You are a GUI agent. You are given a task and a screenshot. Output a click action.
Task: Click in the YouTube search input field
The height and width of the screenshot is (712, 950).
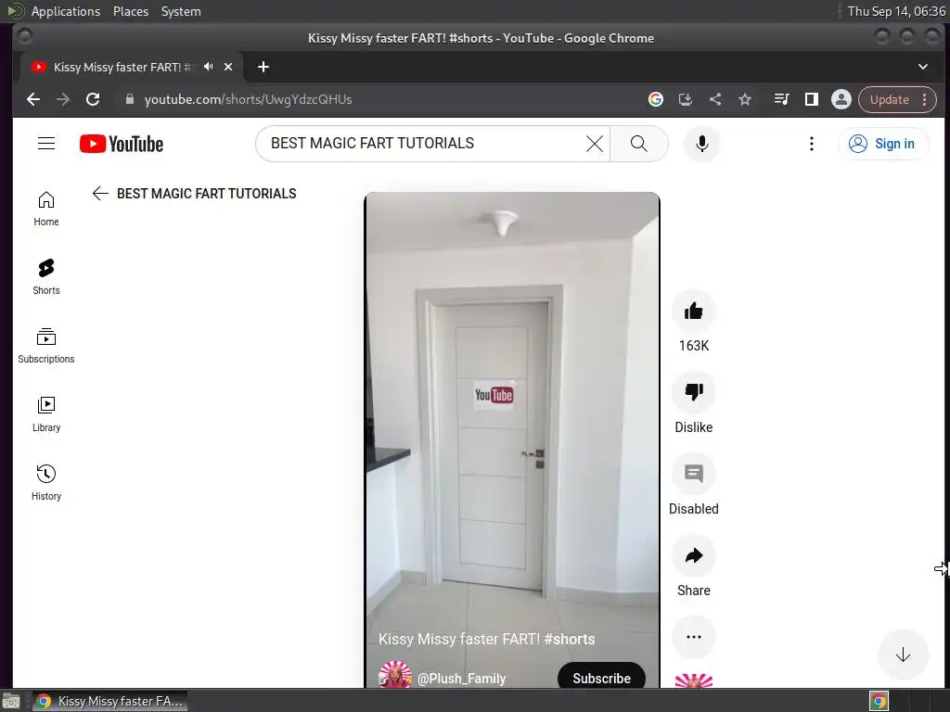click(424, 144)
